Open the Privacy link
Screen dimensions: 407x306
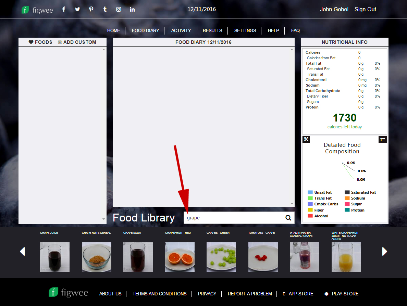point(207,294)
